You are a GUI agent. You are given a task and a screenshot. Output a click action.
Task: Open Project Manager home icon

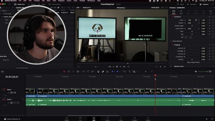[x=207, y=119]
